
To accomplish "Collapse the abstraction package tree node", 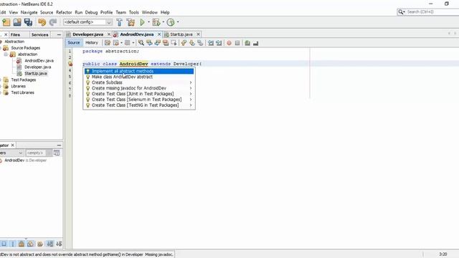I will pos(6,54).
